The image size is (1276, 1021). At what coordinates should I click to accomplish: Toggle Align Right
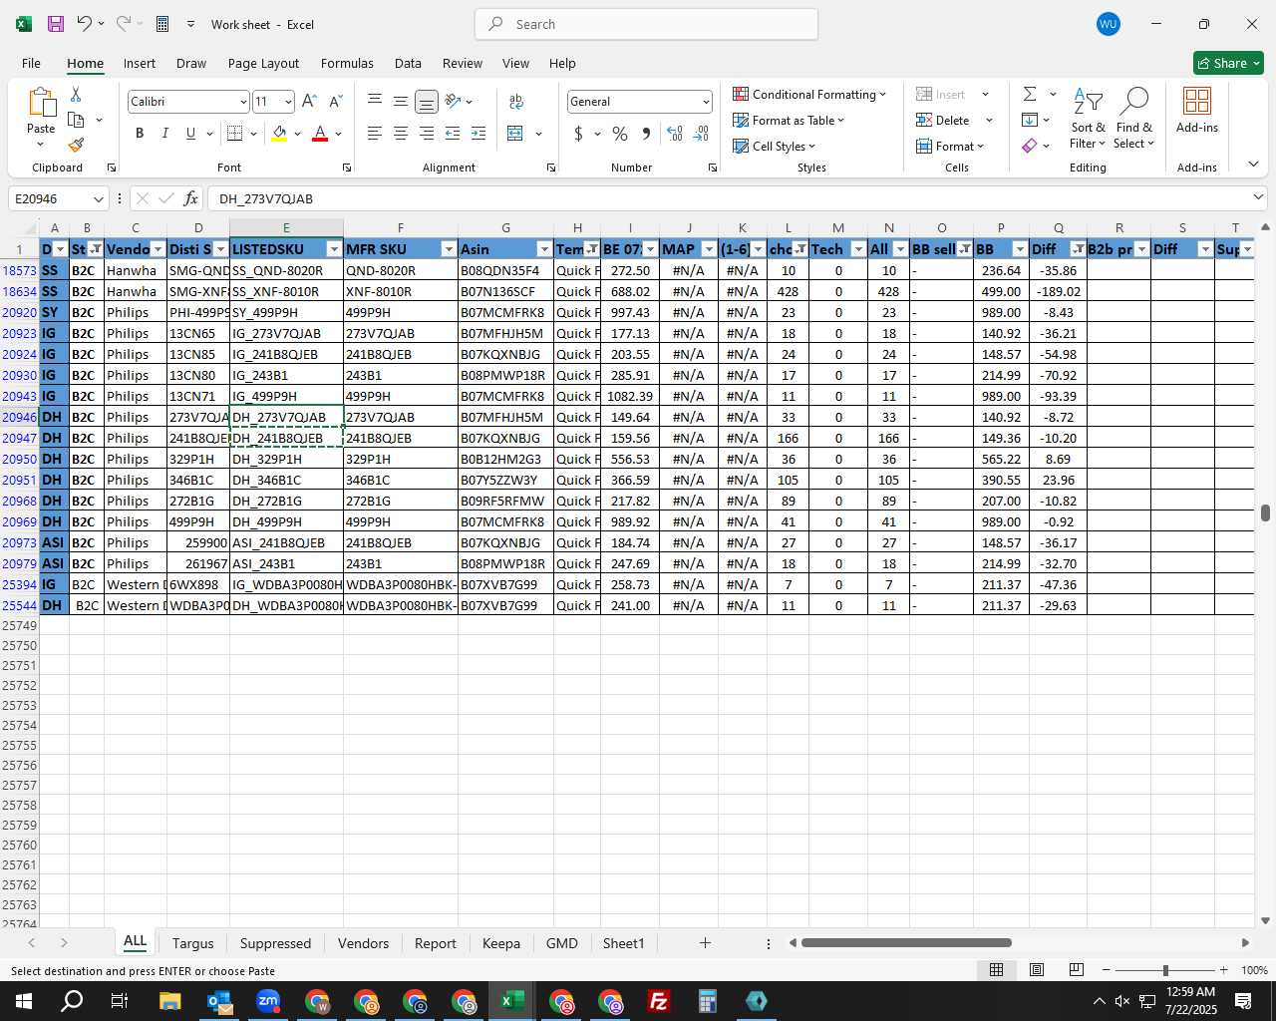[x=427, y=134]
